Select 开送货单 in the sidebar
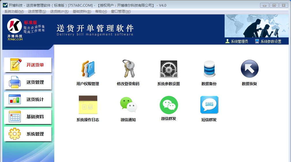The height and width of the screenshot is (162, 291). coord(28,65)
